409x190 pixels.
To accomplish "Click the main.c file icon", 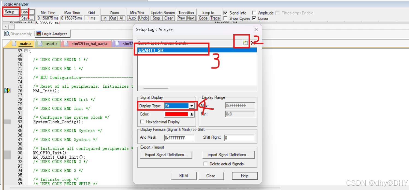I will coord(14,44).
